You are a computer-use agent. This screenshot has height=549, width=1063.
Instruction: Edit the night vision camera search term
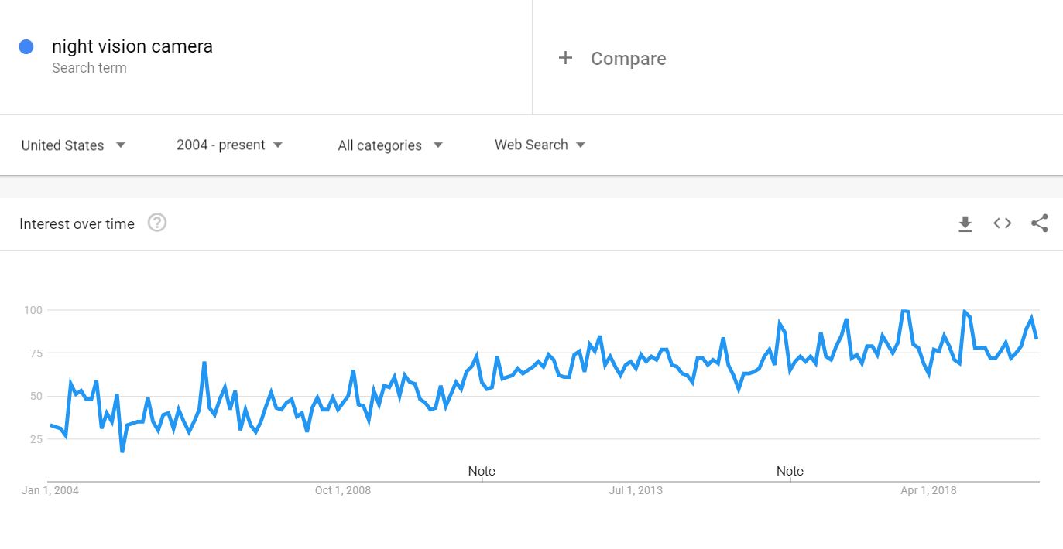132,46
